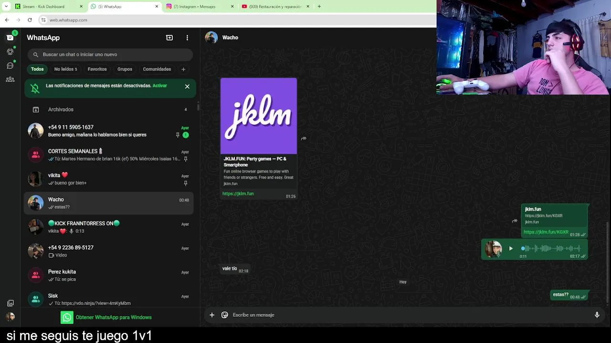
Task: Open the browser tab search dropdown
Action: point(6,7)
